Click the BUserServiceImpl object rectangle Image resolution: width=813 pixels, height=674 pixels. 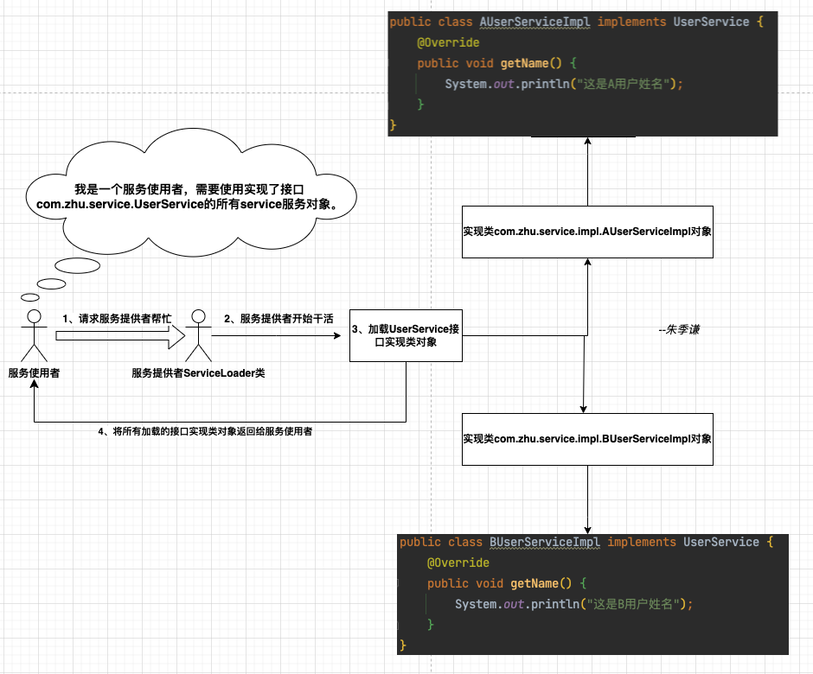coord(587,438)
